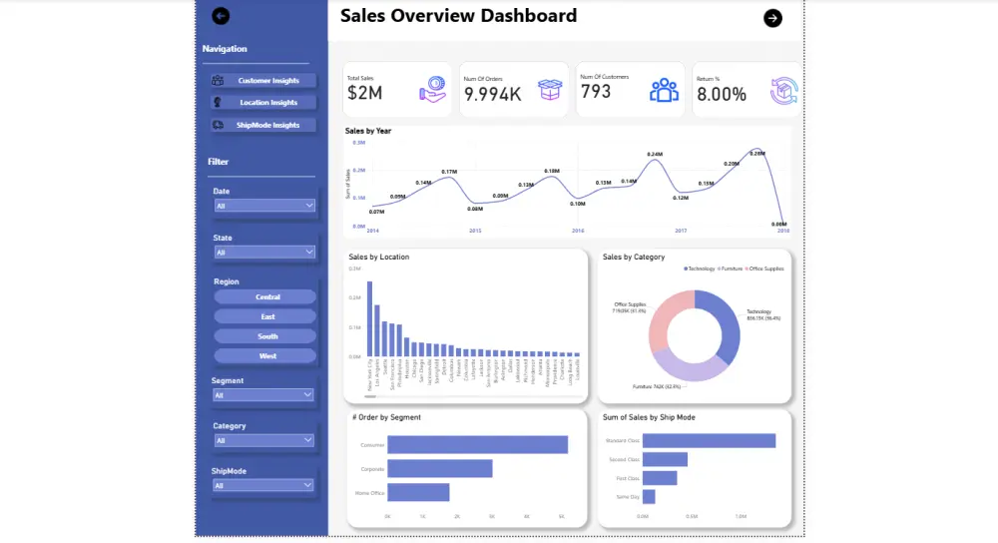The image size is (998, 543).
Task: Click the Furniture slice of donut chart
Action: coord(690,370)
